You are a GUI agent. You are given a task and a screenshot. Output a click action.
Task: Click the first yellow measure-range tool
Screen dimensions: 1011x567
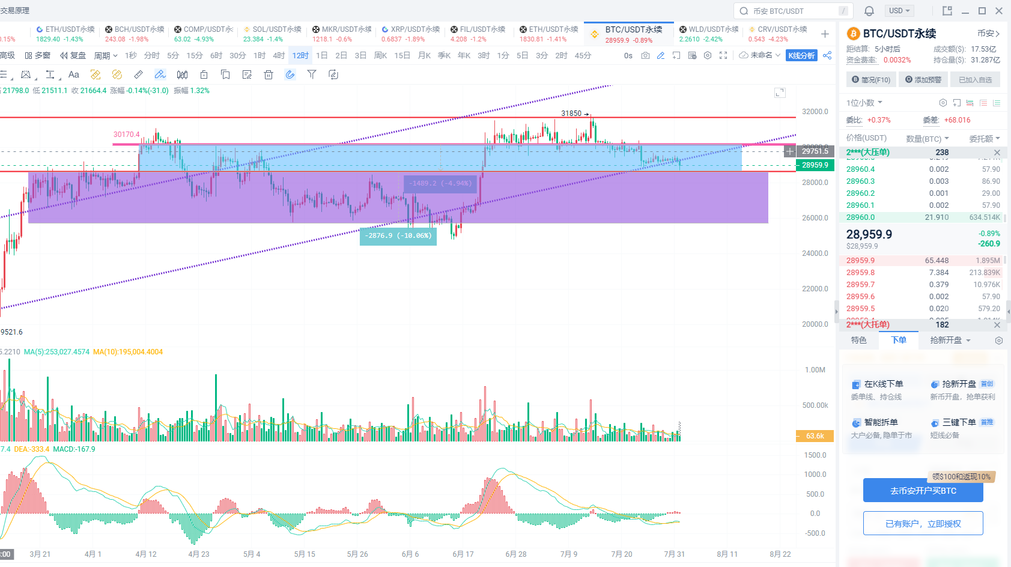point(96,74)
